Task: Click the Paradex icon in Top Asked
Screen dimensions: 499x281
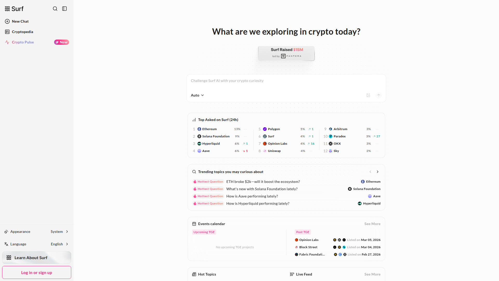Action: 331,136
